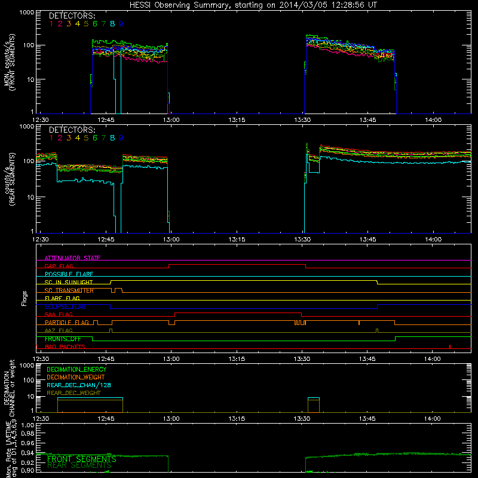Image resolution: width=478 pixels, height=478 pixels.
Task: Click the ATTENUATOR STATE flag label
Action: (x=72, y=258)
